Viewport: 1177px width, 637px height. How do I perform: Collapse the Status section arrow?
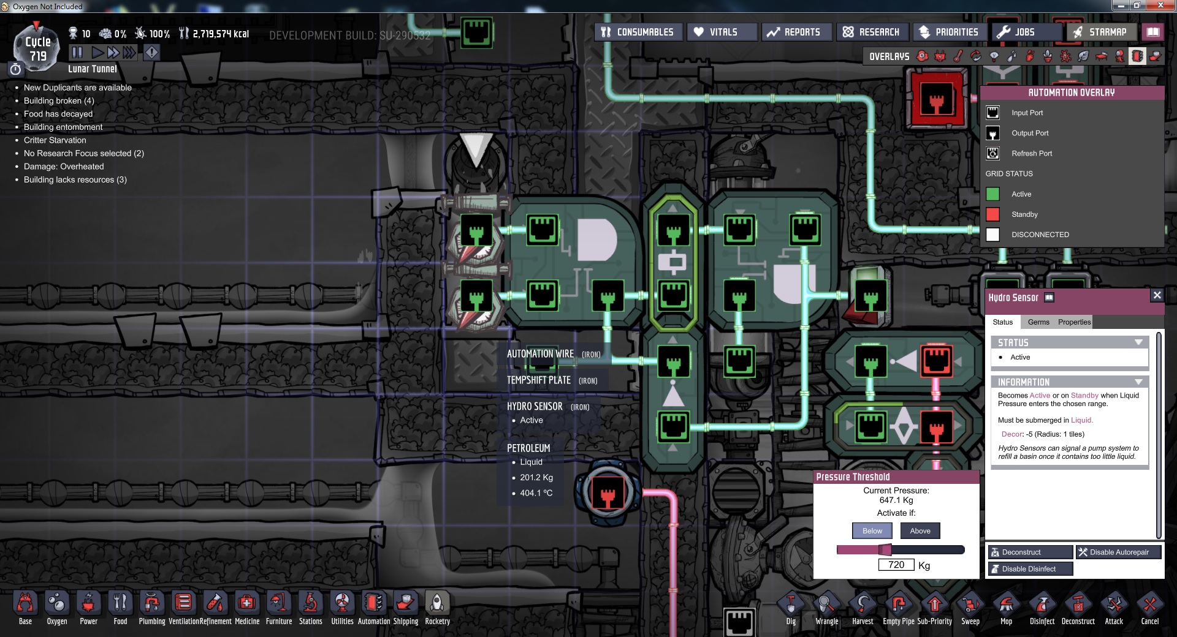(x=1138, y=342)
